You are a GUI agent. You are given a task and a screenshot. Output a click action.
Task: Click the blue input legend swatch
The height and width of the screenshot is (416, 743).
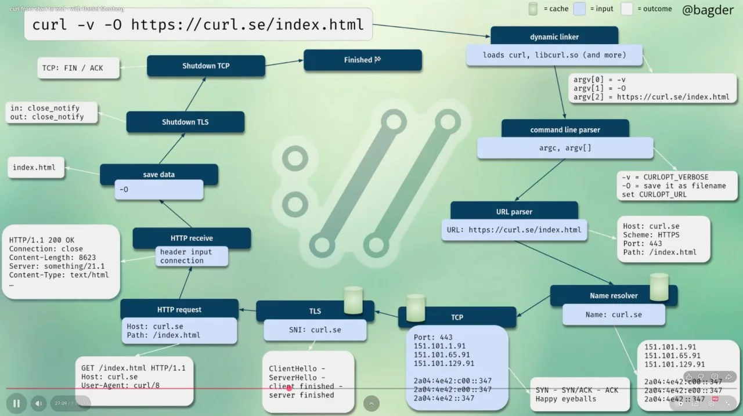click(579, 9)
